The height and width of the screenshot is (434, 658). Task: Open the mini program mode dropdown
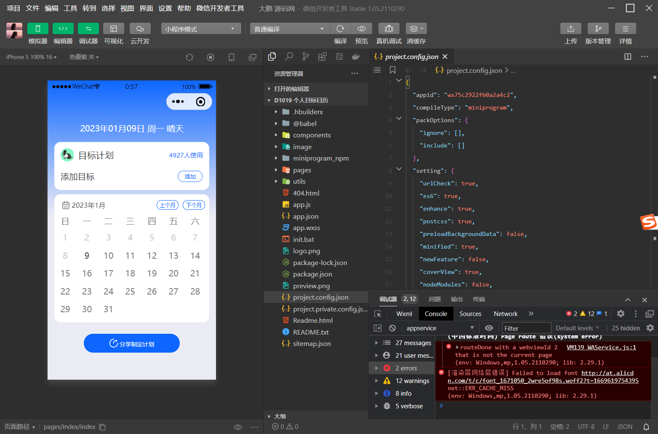pos(201,29)
